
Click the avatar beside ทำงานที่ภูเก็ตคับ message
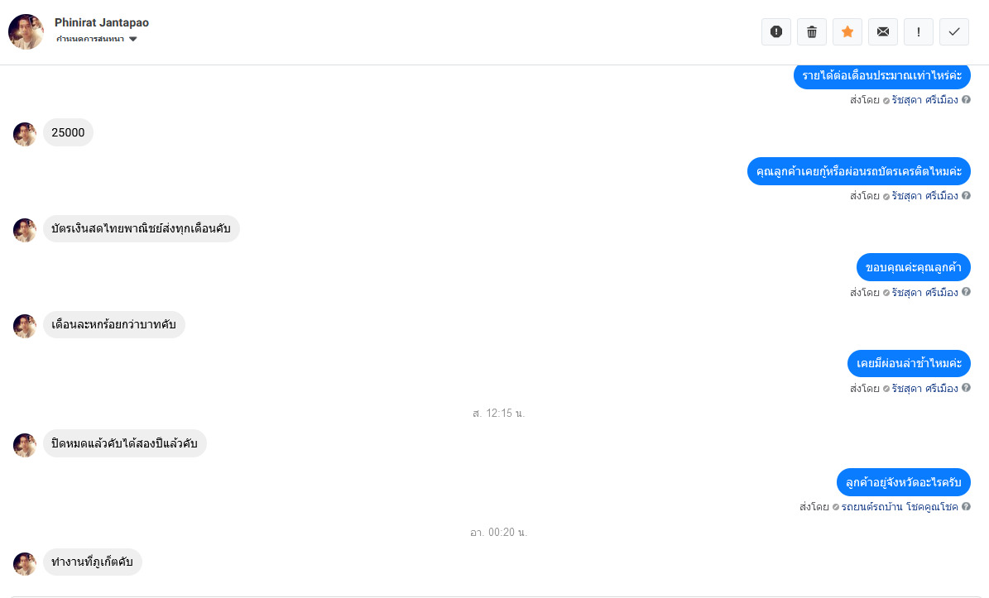[x=25, y=564]
